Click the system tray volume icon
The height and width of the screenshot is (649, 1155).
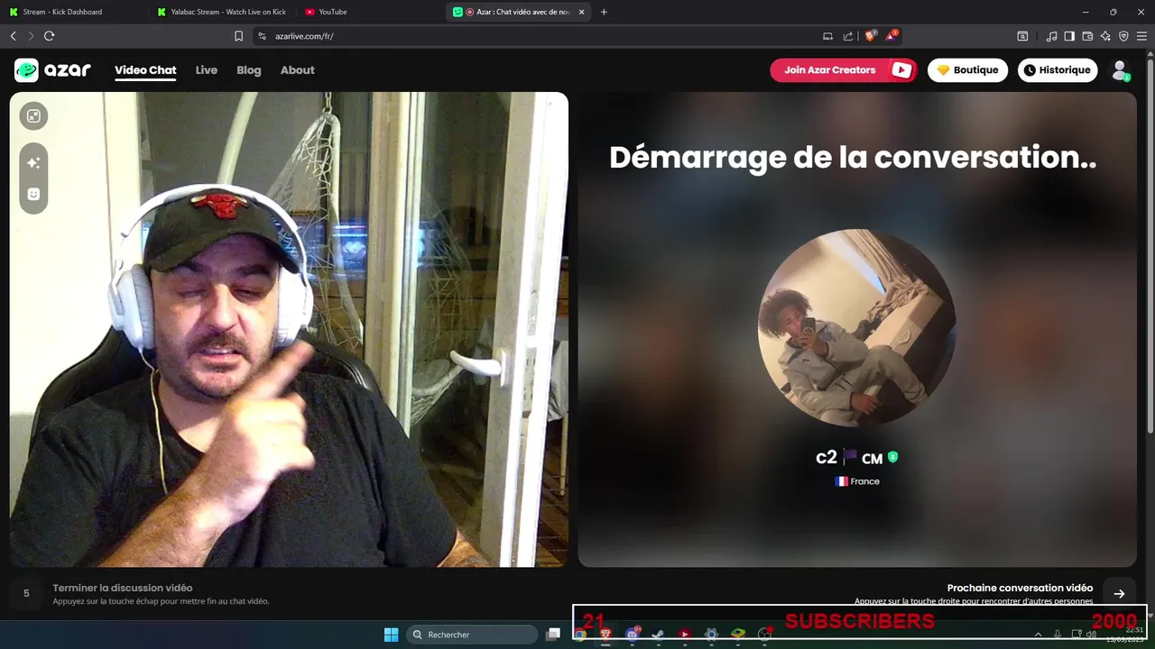click(x=1091, y=635)
